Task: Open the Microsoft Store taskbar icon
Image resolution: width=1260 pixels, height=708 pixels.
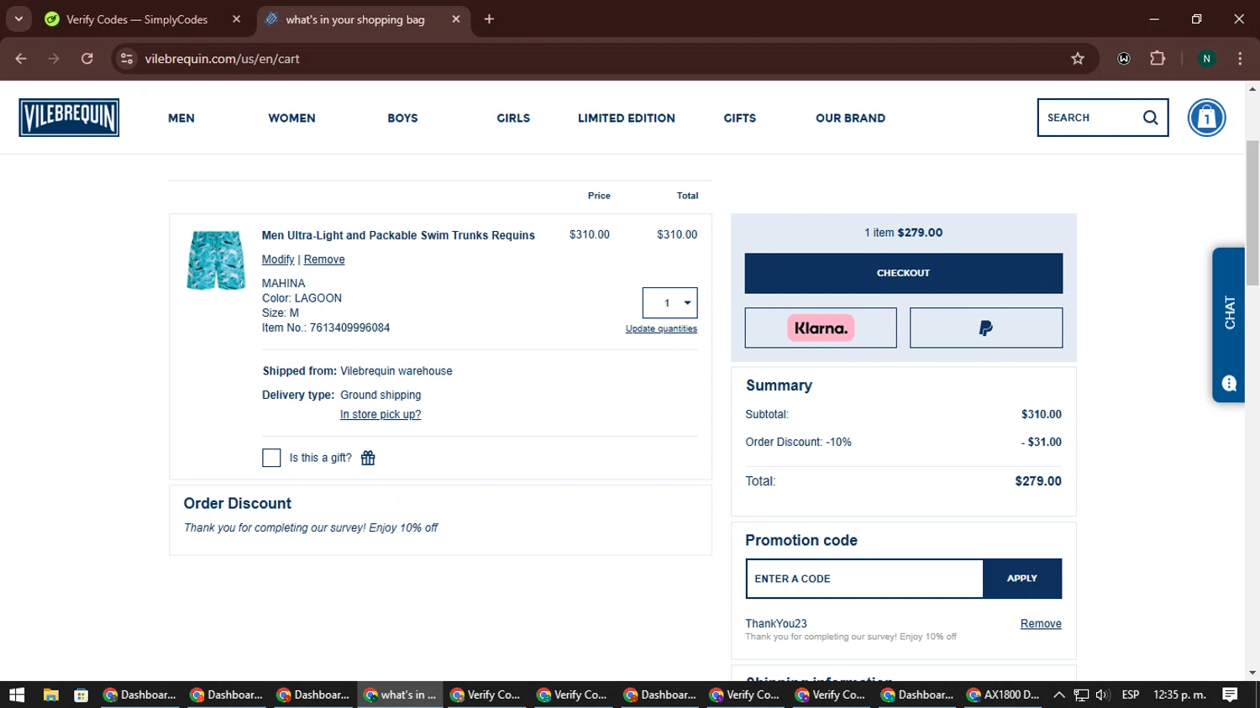Action: point(81,695)
